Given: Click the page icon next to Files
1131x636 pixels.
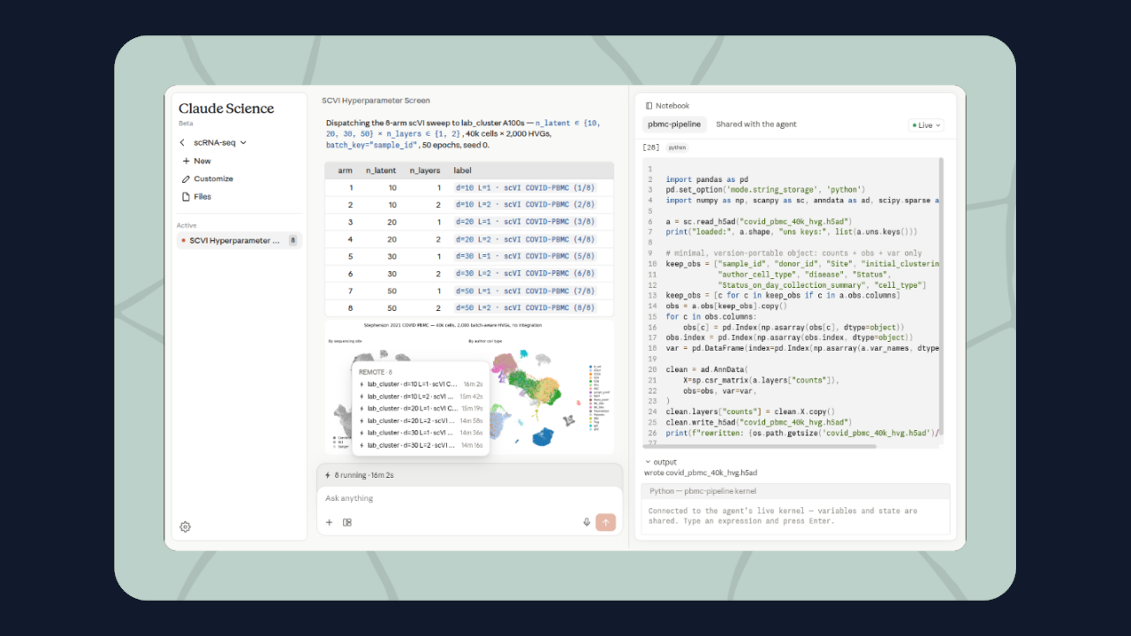Looking at the screenshot, I should coord(186,197).
